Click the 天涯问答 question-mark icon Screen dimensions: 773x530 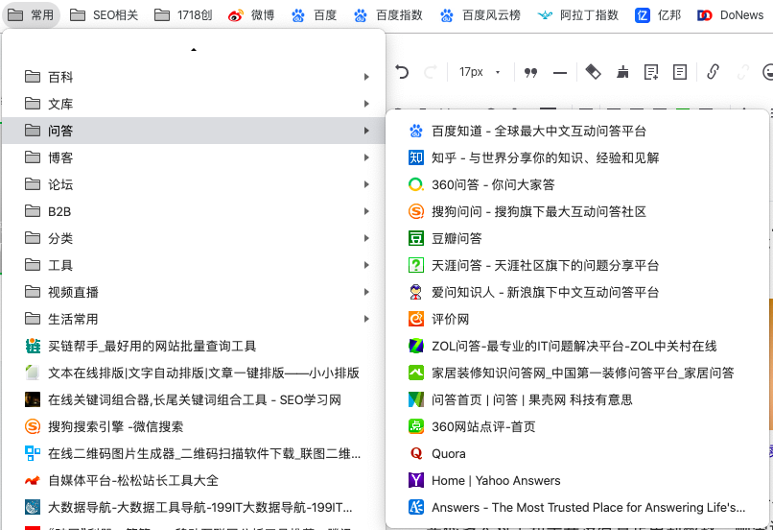coord(416,265)
